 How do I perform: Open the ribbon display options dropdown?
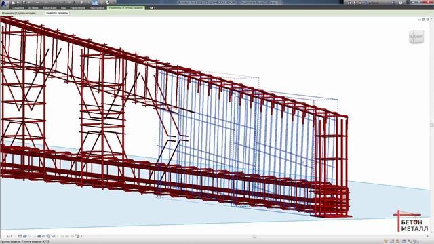coord(152,8)
